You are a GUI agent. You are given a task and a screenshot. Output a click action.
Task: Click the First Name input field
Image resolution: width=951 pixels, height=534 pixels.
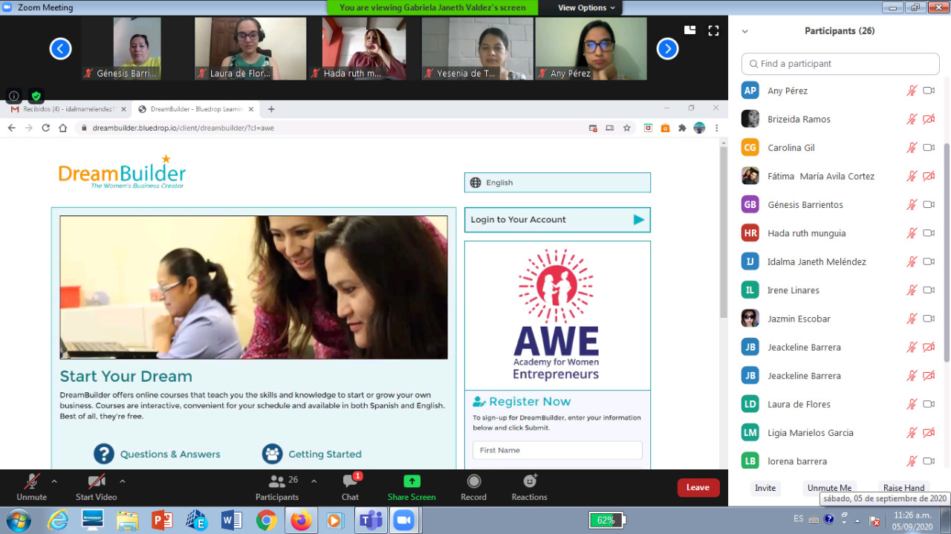click(x=557, y=450)
